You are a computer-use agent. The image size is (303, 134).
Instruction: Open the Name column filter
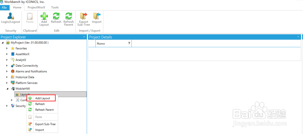(129, 44)
